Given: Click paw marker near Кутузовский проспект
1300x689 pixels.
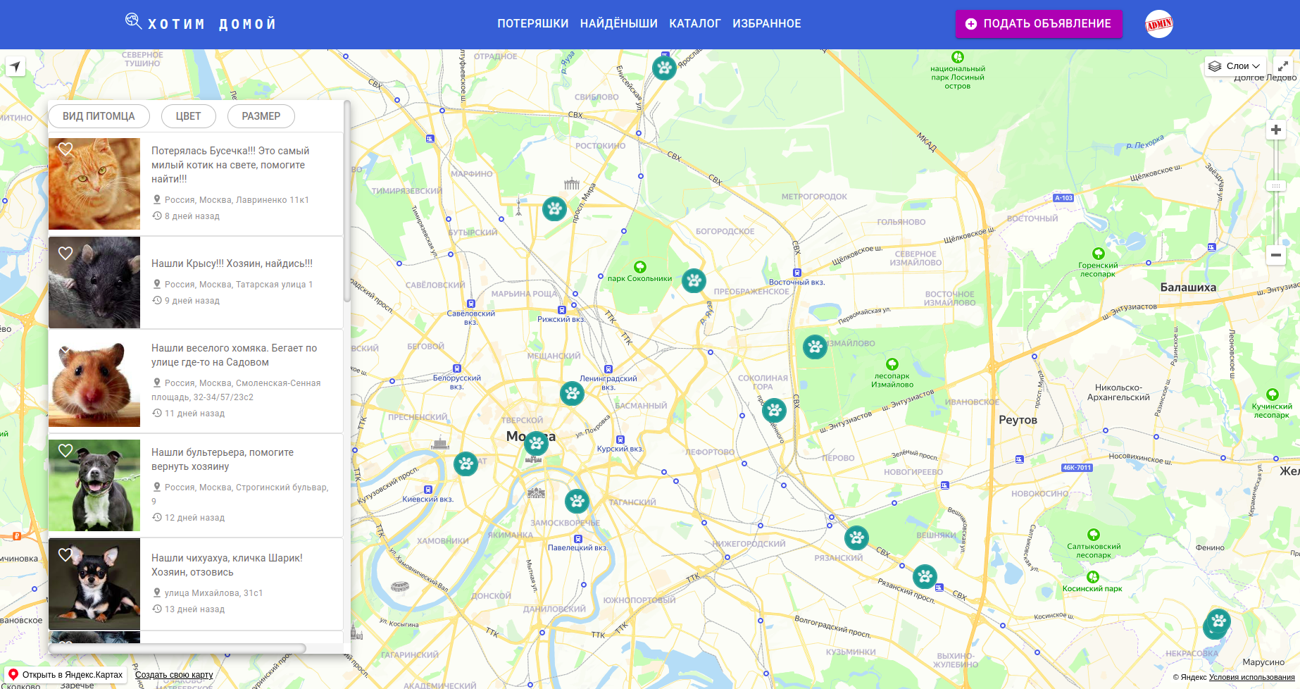Looking at the screenshot, I should (x=465, y=464).
